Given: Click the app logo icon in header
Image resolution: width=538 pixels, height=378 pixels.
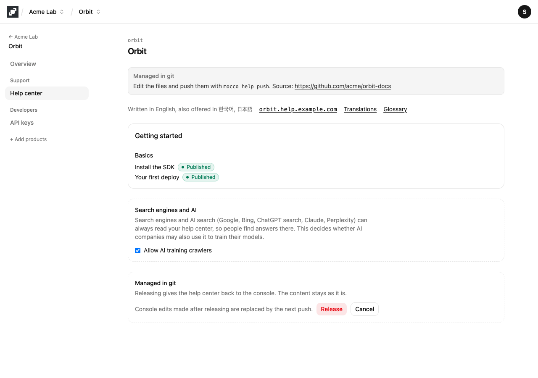Looking at the screenshot, I should pyautogui.click(x=13, y=12).
